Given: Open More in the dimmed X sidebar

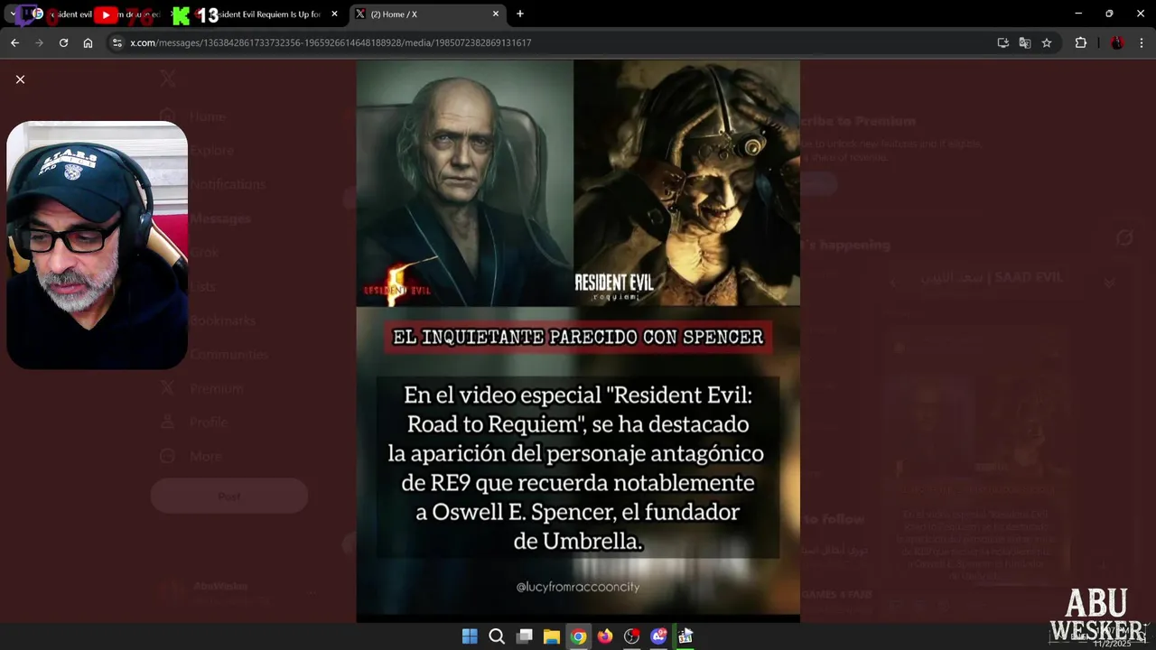Looking at the screenshot, I should point(191,457).
